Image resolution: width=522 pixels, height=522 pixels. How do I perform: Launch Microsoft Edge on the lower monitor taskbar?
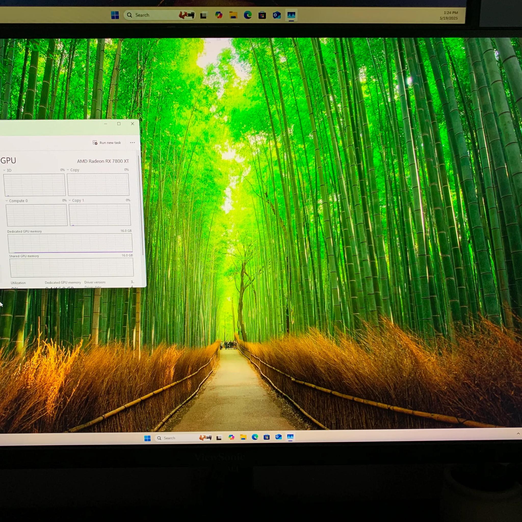(255, 437)
